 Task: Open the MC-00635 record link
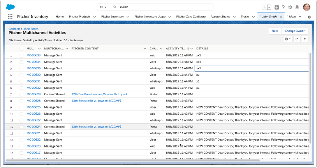pos(33,68)
